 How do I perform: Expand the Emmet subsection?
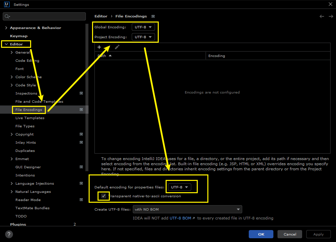(x=12, y=159)
